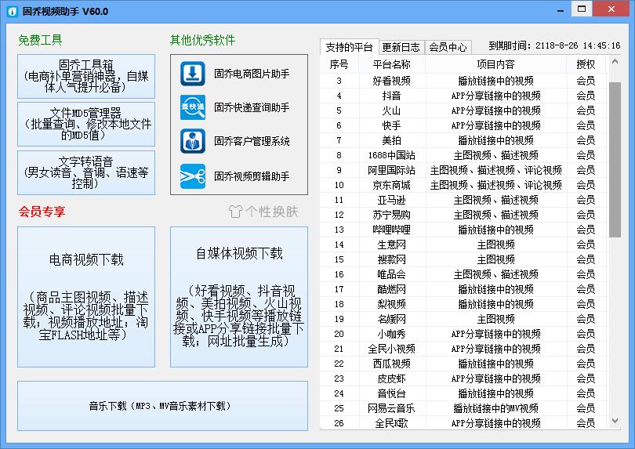Click the 授权 column header

[586, 64]
